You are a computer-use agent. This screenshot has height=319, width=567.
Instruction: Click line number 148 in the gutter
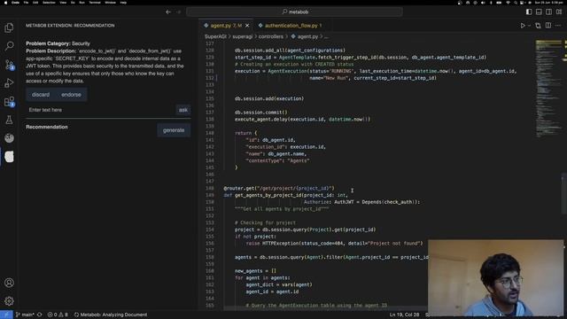(210, 189)
